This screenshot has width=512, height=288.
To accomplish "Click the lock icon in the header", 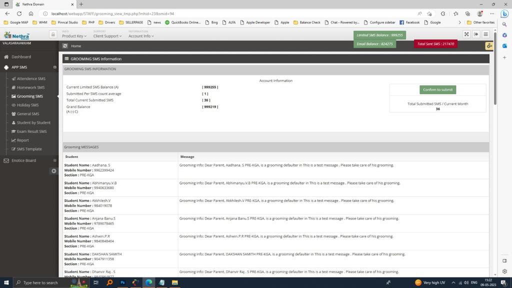I will (x=53, y=34).
